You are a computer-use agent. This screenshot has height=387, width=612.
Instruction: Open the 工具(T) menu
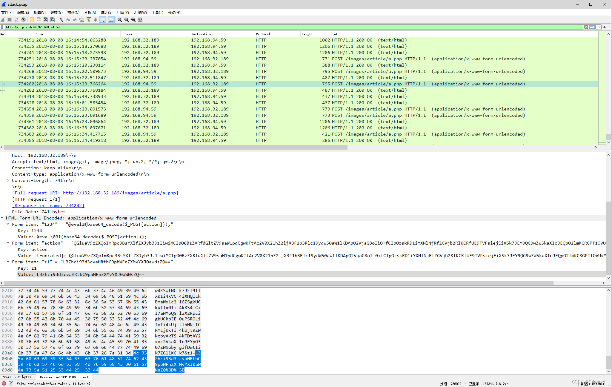(x=157, y=13)
